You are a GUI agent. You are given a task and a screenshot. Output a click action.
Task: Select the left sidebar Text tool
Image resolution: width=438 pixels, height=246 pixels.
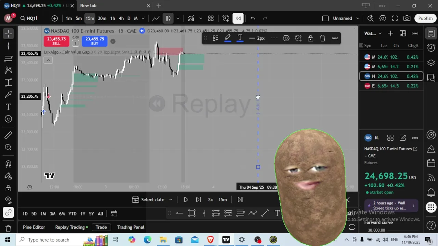pos(9,107)
